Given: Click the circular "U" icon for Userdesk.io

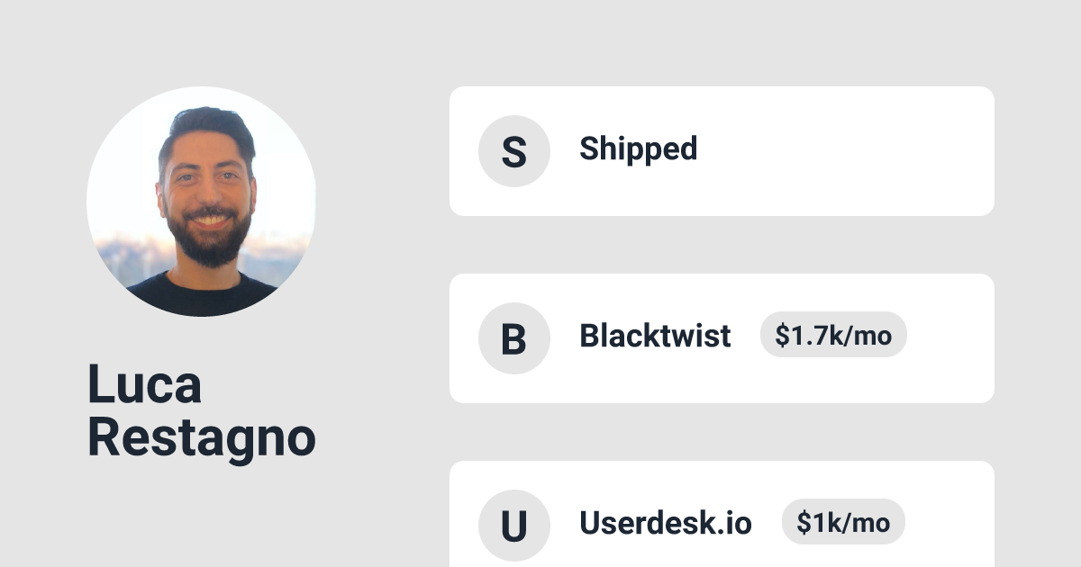Looking at the screenshot, I should pyautogui.click(x=513, y=526).
